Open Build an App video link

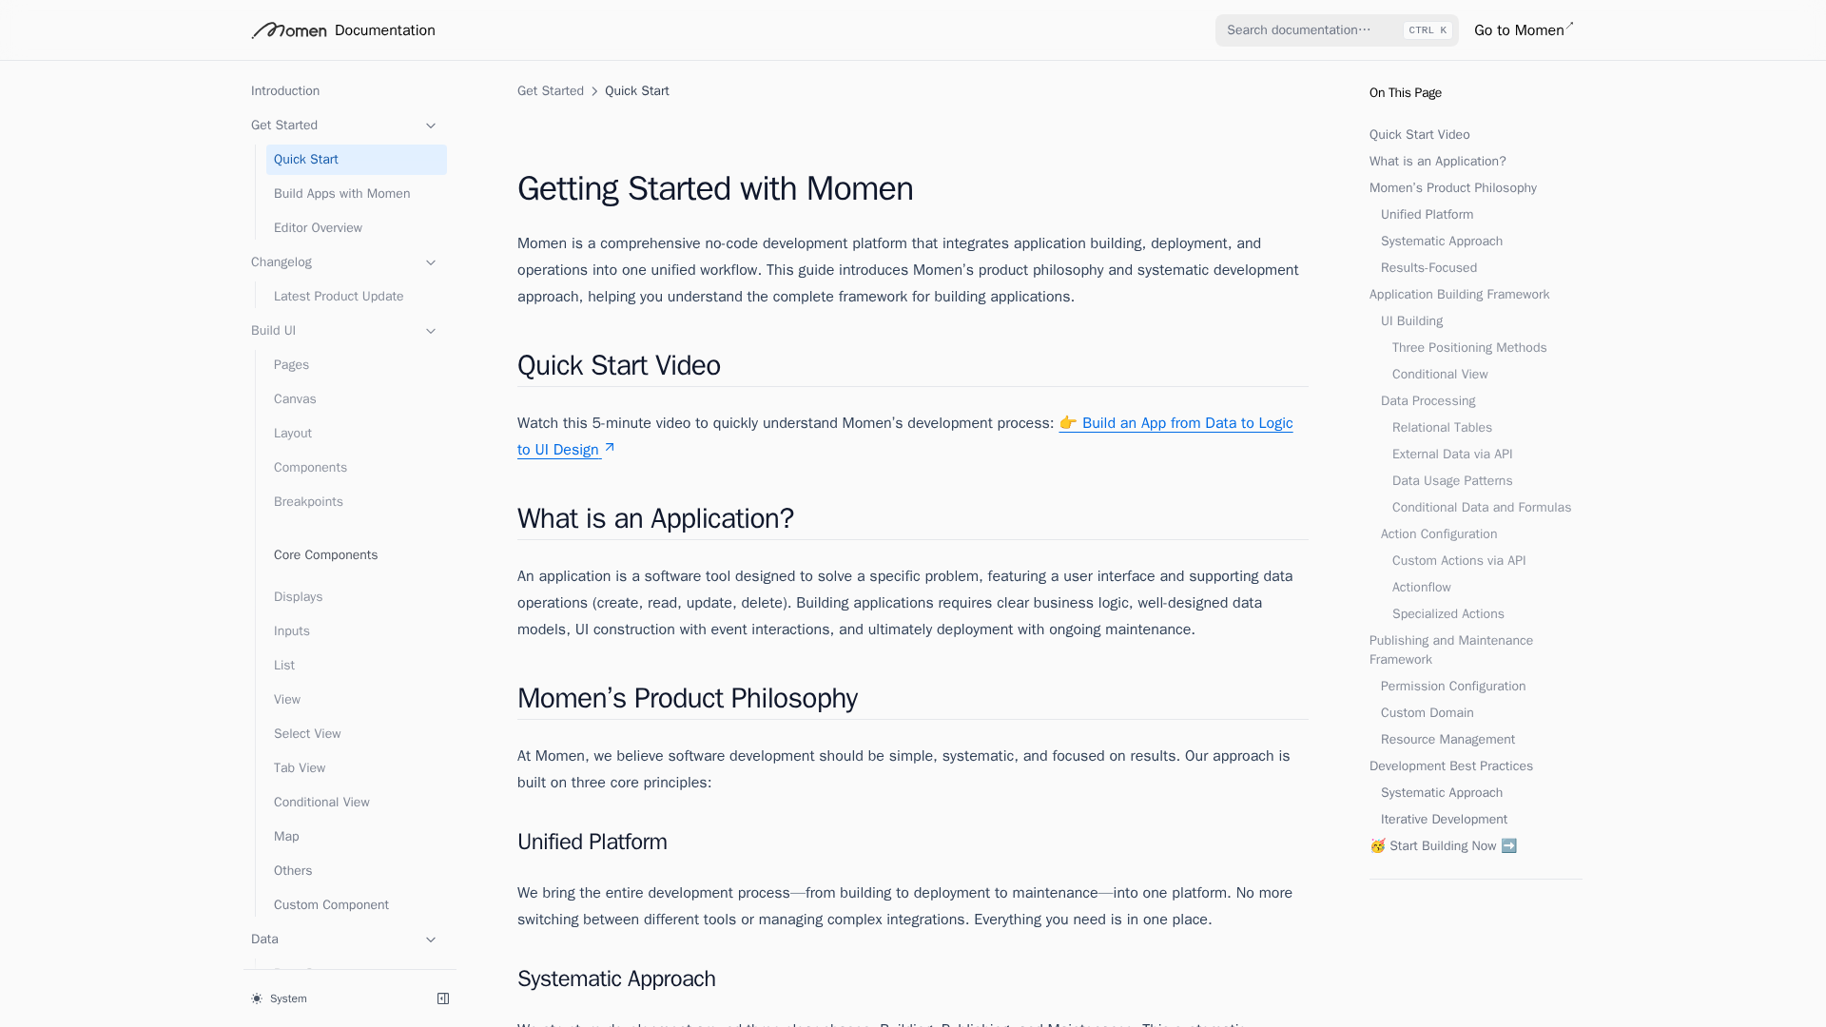1176,423
